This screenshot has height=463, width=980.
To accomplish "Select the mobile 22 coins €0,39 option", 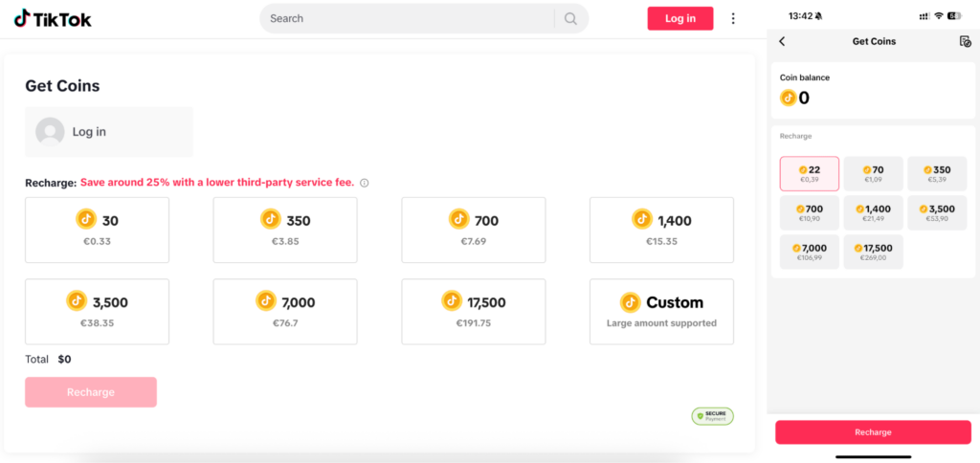I will click(810, 174).
